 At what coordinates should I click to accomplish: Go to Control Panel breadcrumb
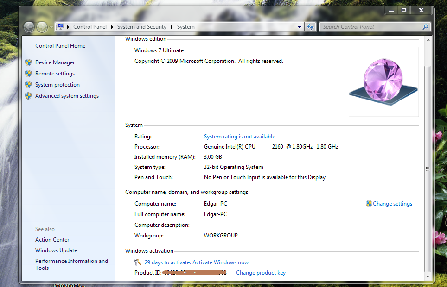pyautogui.click(x=90, y=27)
